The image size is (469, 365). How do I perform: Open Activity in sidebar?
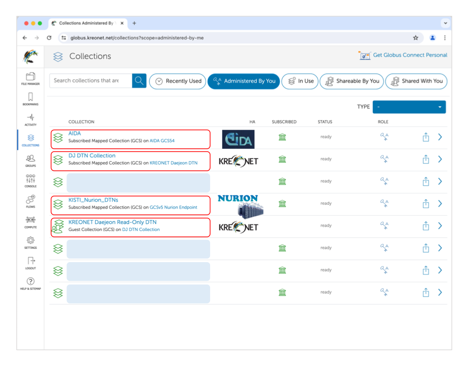click(31, 120)
